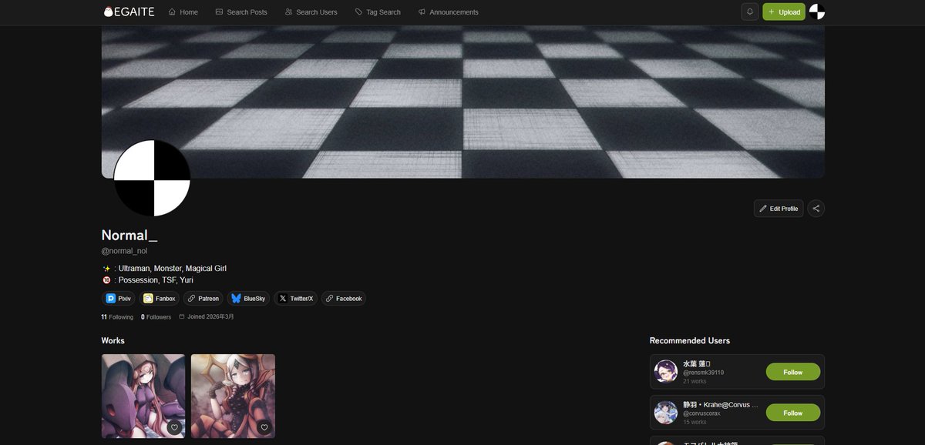Click the "Possession, TSF, Yuri" bio line
The width and height of the screenshot is (925, 445).
pos(156,280)
